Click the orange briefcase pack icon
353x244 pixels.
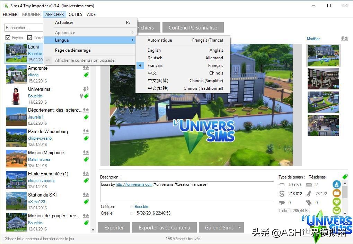(337, 193)
